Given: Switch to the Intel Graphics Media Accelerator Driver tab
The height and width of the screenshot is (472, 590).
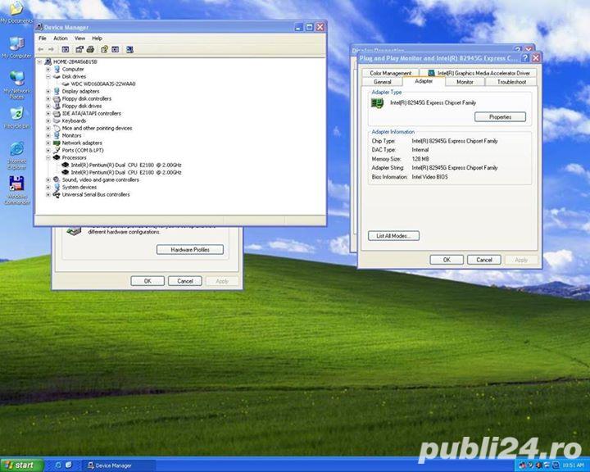Looking at the screenshot, I should coord(478,73).
